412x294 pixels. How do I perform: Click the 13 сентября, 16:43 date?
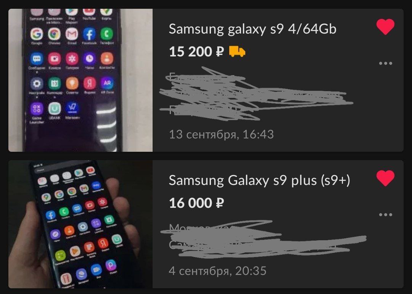pyautogui.click(x=221, y=134)
